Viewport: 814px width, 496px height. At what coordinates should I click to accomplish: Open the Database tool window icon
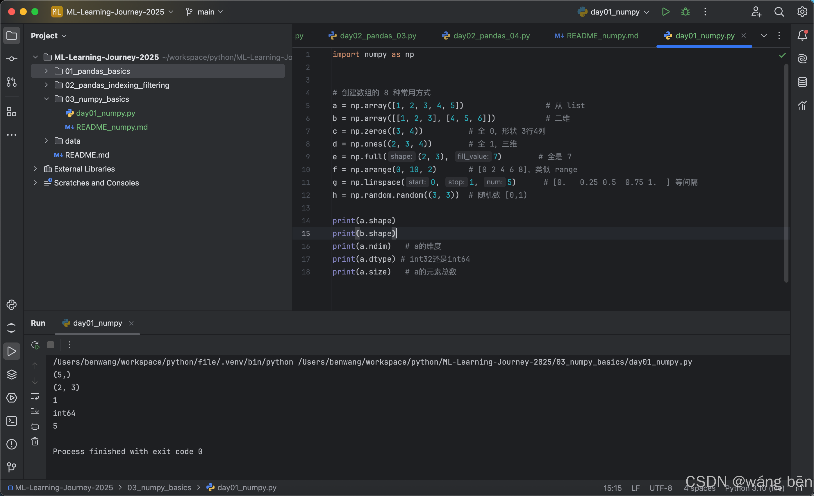coord(802,82)
